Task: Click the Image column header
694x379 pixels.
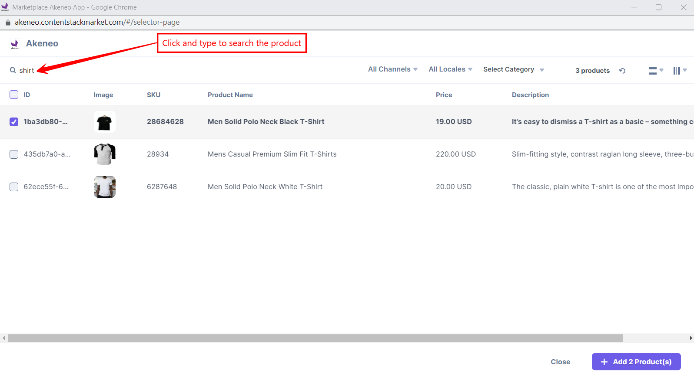Action: pos(103,95)
